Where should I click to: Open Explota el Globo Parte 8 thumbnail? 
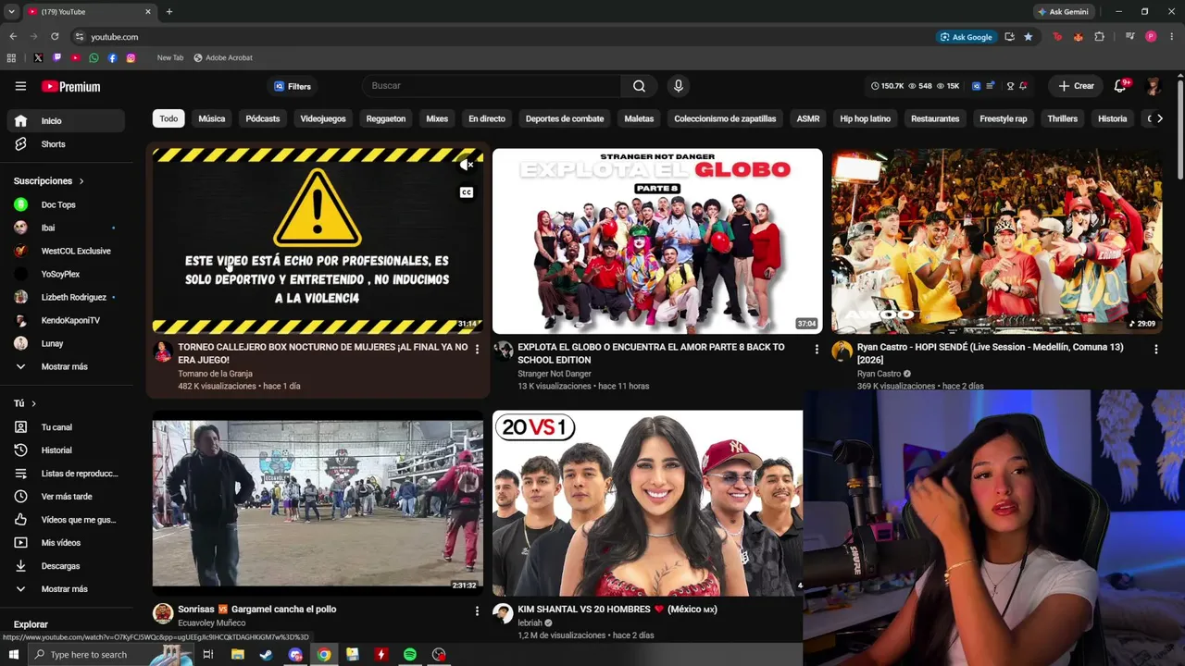[657, 241]
